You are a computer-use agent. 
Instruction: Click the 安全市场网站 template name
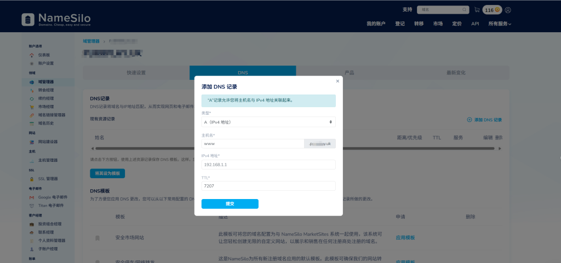click(x=130, y=238)
